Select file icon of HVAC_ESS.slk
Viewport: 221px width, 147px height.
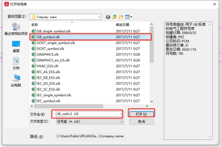[34, 66]
